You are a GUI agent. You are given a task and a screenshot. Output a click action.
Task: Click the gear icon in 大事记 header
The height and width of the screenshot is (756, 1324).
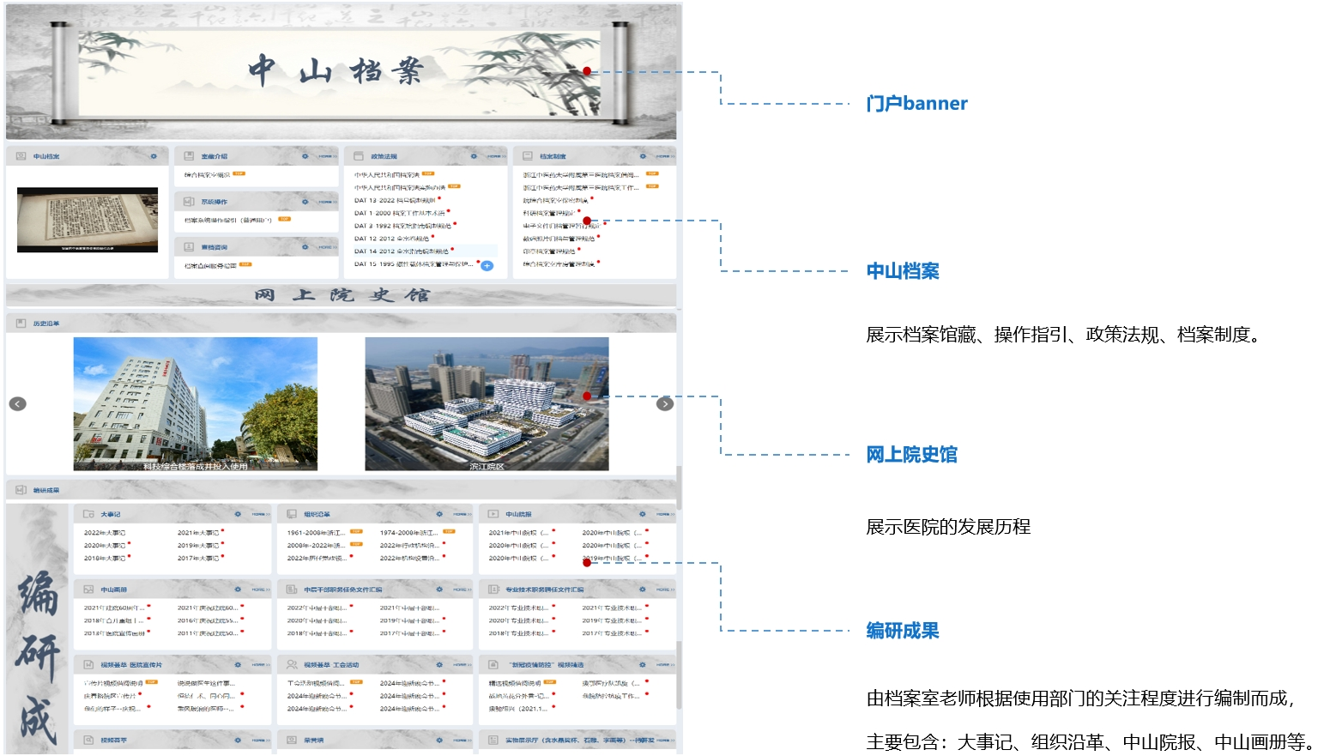pos(238,514)
